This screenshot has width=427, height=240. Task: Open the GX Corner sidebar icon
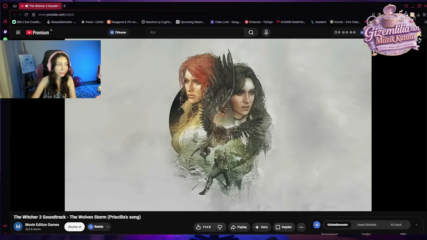5,226
